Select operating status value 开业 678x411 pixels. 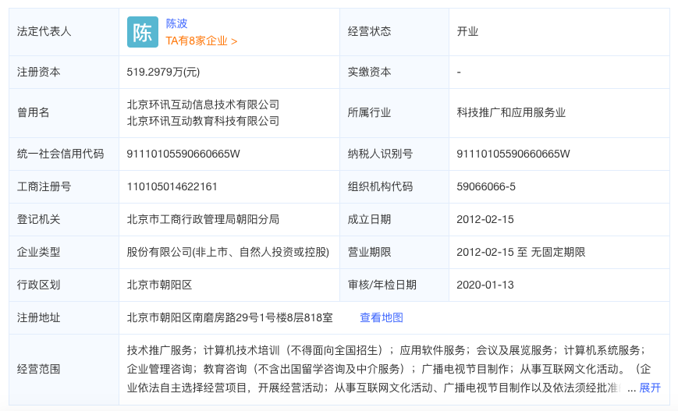pos(467,31)
